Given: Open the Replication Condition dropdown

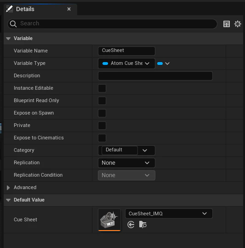Looking at the screenshot, I should [126, 175].
